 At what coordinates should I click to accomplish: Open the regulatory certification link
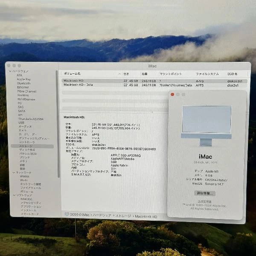pyautogui.click(x=204, y=201)
